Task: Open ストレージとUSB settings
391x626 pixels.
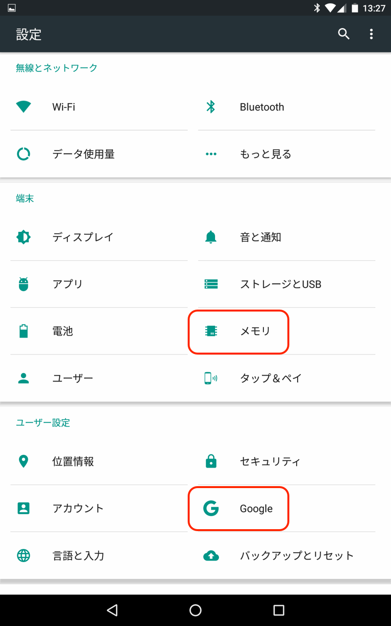Action: [281, 284]
